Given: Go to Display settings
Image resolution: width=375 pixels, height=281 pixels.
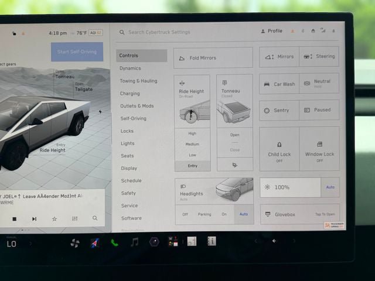Looking at the screenshot, I should click(129, 168).
